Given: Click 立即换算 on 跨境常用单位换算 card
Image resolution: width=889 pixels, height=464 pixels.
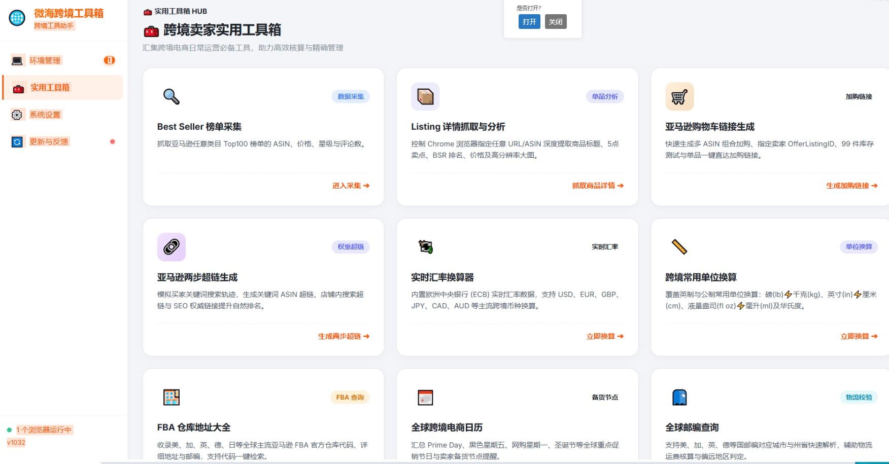Looking at the screenshot, I should click(859, 336).
